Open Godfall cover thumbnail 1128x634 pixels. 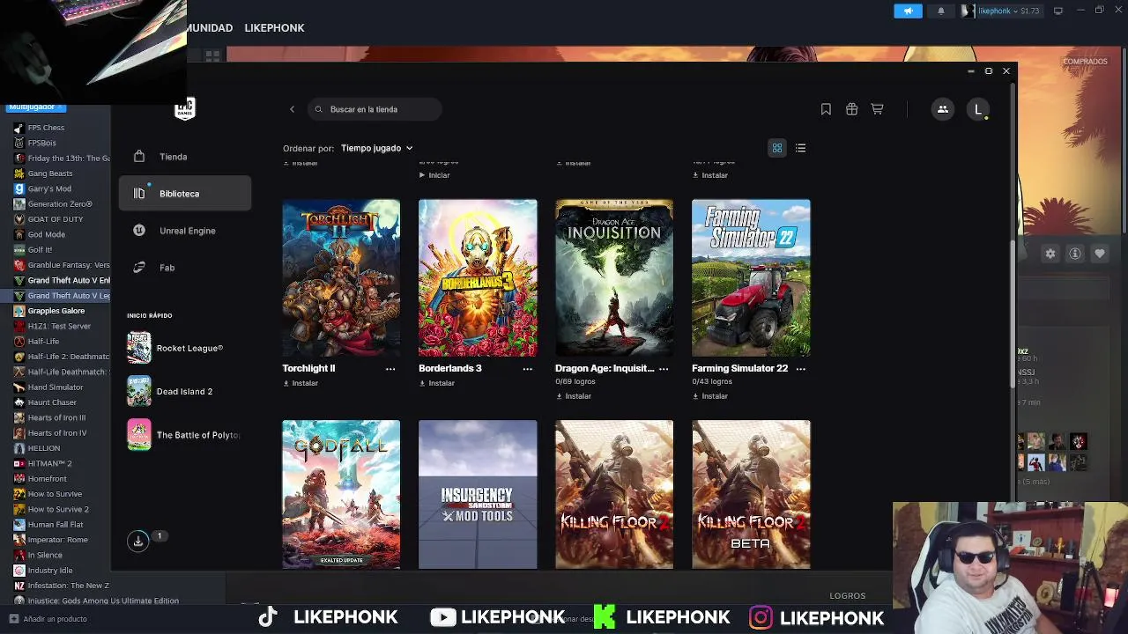click(341, 494)
